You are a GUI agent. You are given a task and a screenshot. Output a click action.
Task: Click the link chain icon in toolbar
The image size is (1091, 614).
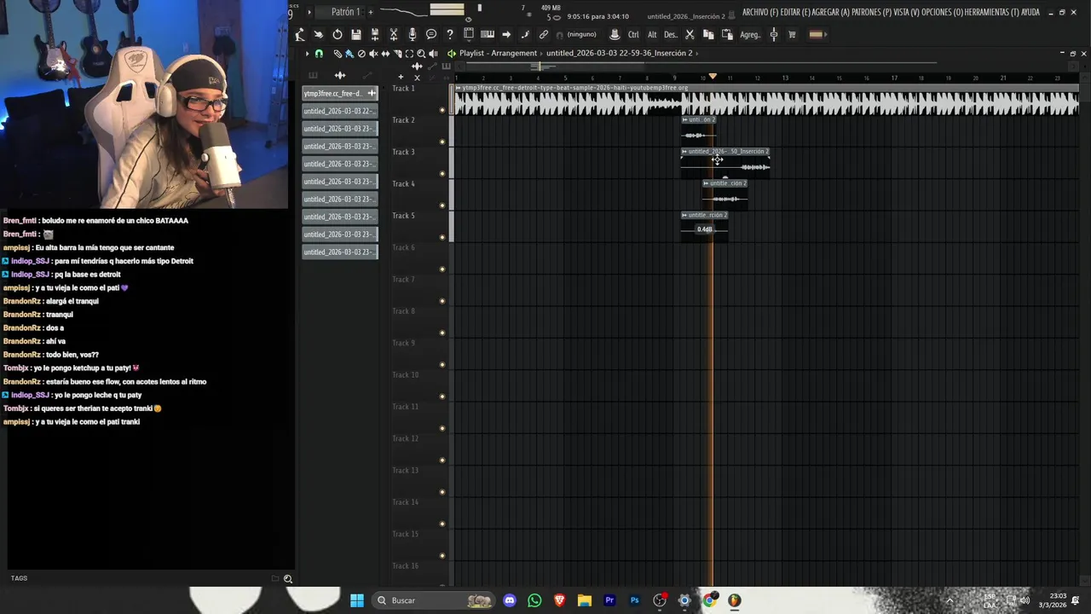pos(544,34)
